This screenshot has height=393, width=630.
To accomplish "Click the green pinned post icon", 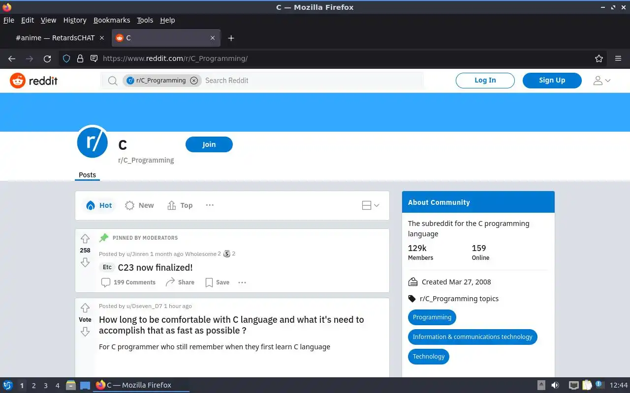I will [x=104, y=238].
